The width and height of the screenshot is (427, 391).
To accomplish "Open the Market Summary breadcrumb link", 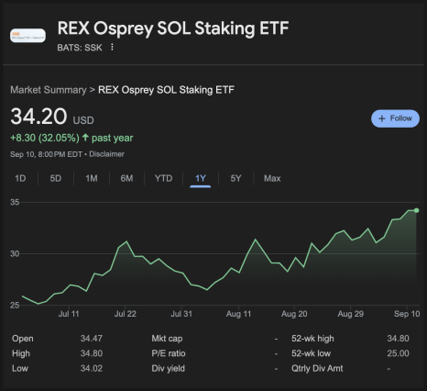I will click(49, 90).
